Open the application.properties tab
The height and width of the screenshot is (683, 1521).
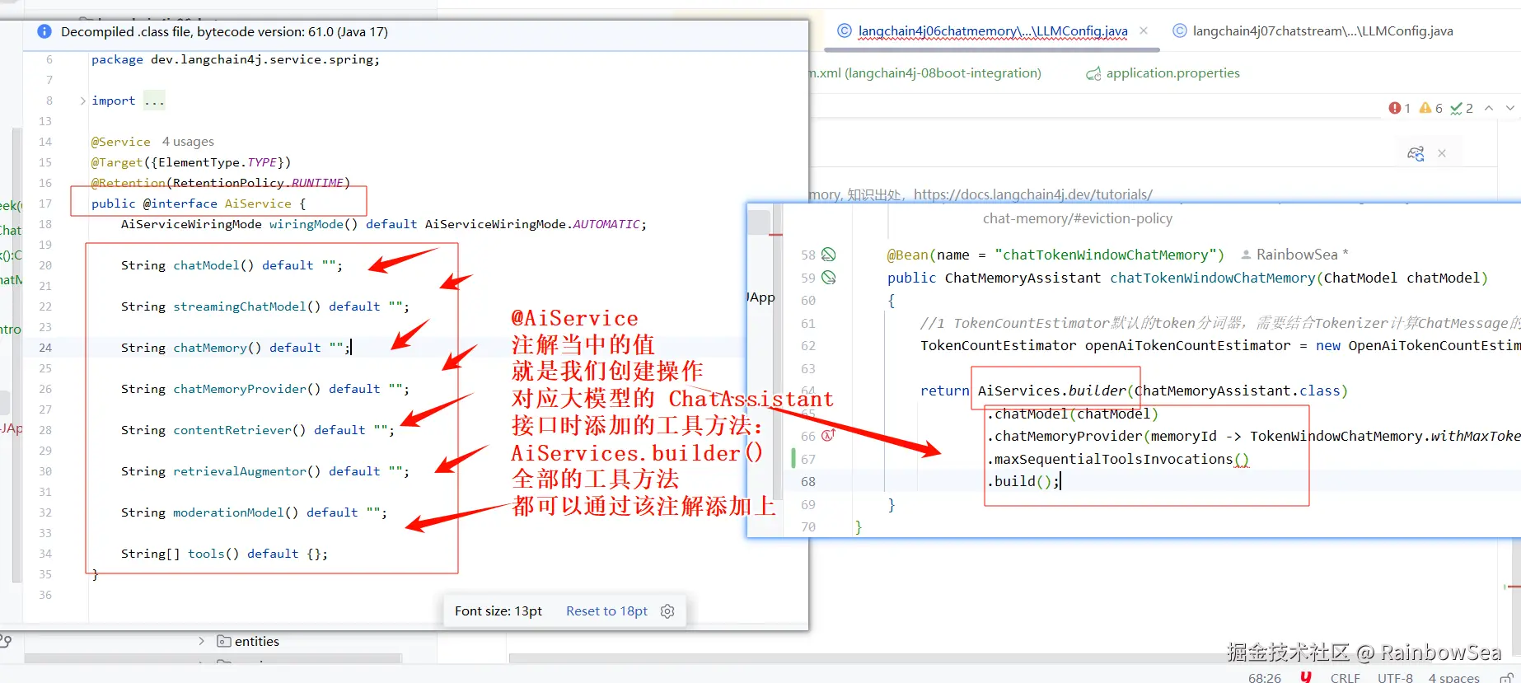tap(1172, 73)
